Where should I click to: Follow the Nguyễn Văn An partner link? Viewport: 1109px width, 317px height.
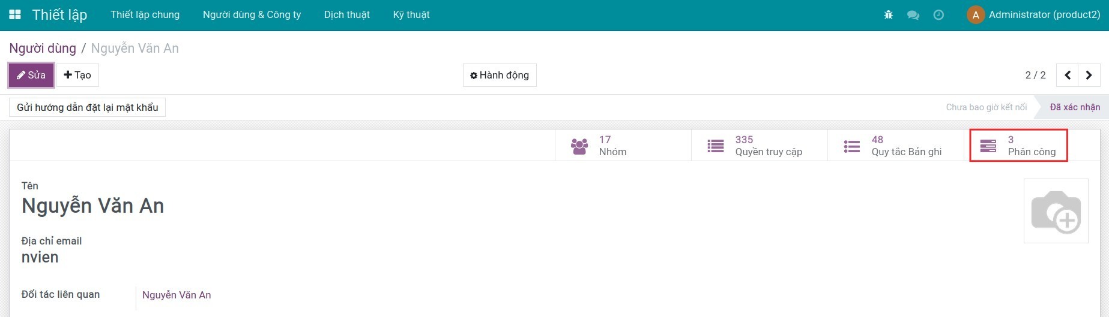click(x=177, y=295)
